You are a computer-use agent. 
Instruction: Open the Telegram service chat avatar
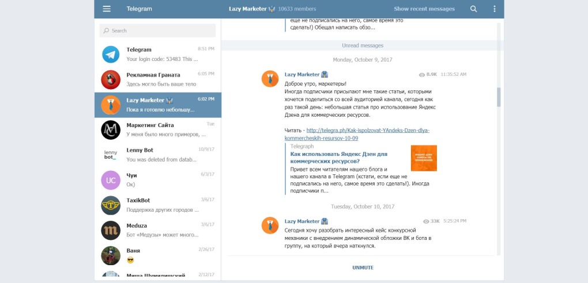tap(111, 54)
